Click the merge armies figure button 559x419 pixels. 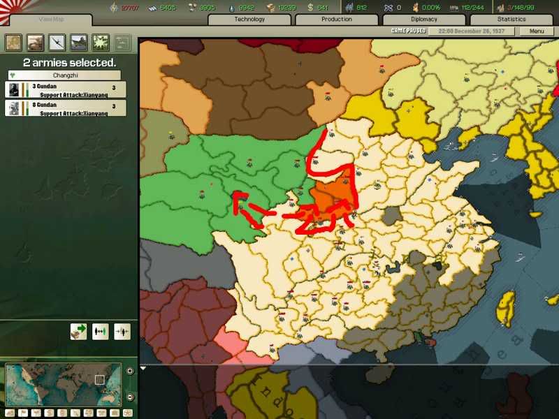point(122,332)
